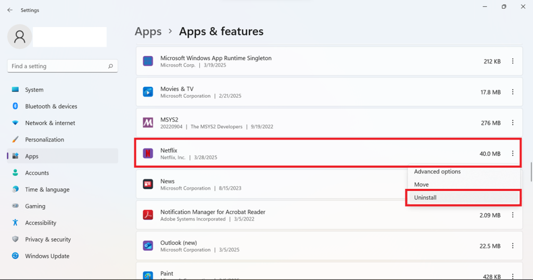Screen dimensions: 533x280
Task: Open three-dot menu for MSYS2
Action: tap(513, 123)
